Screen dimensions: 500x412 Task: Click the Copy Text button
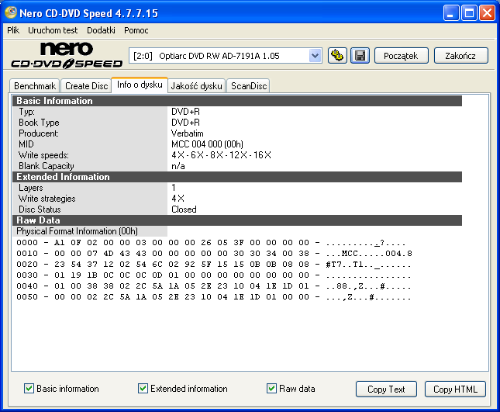tap(386, 389)
